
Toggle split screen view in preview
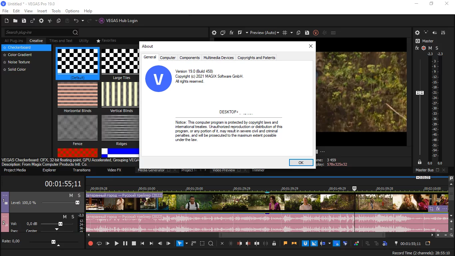(240, 33)
